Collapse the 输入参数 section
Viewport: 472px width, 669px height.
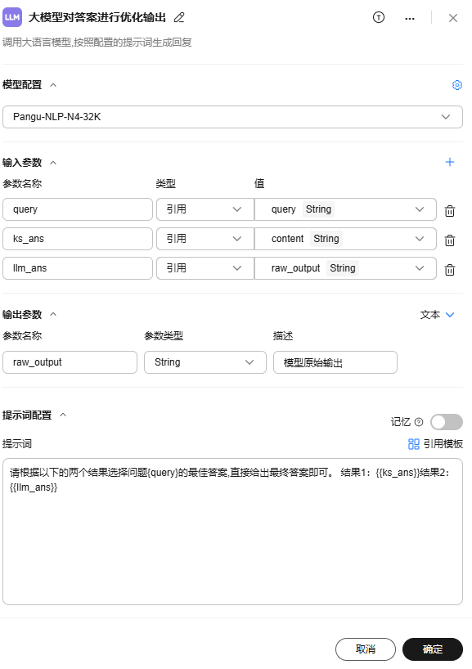click(53, 163)
